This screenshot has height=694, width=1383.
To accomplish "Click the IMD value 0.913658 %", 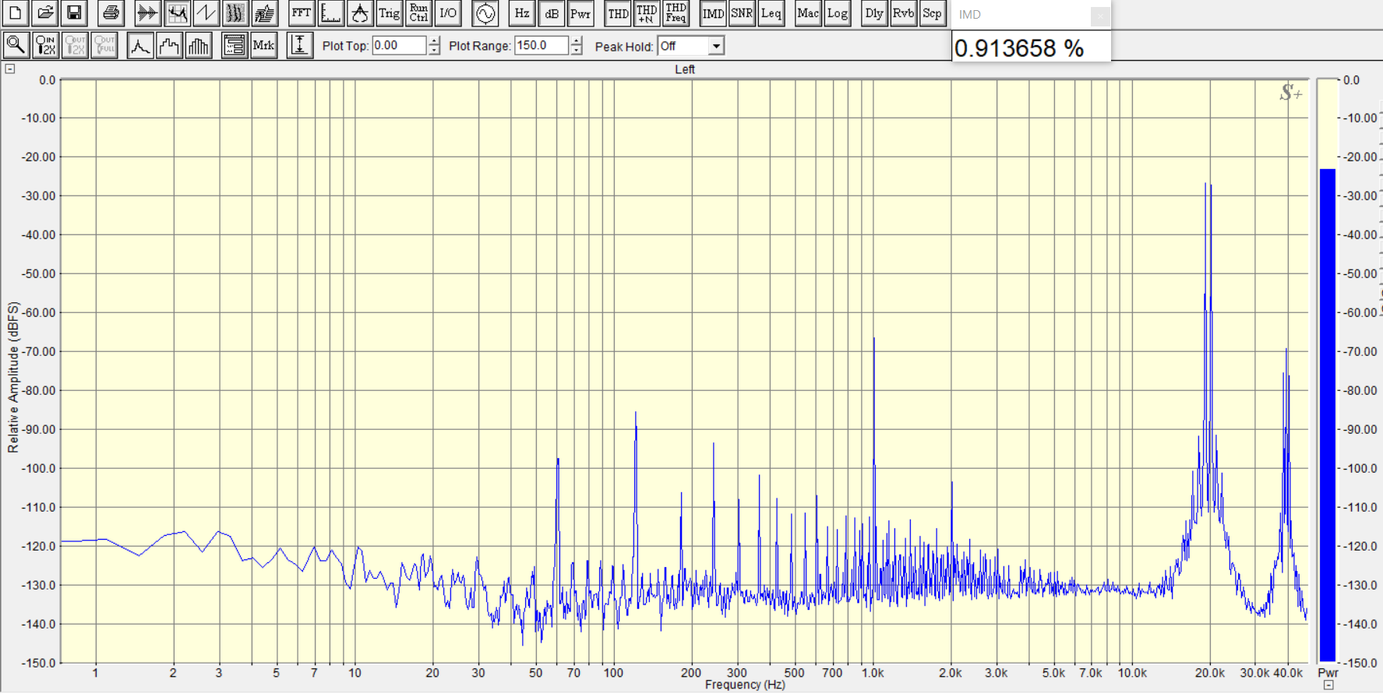I will pos(1019,48).
